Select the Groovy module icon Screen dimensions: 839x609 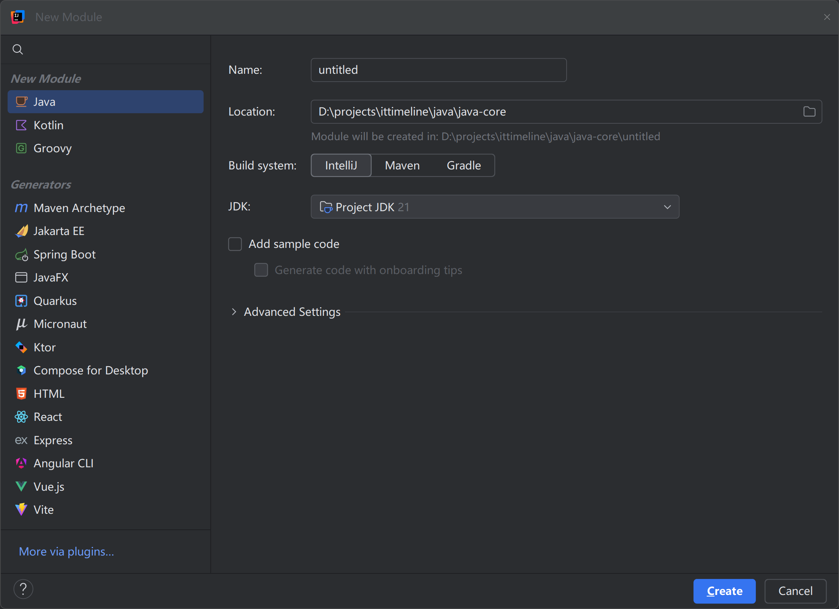point(21,148)
